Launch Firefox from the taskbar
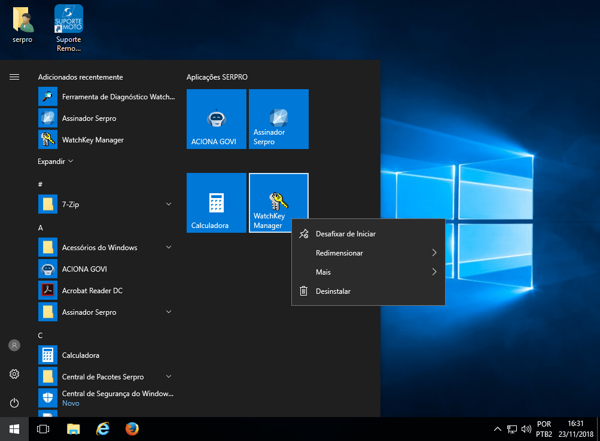This screenshot has width=600, height=441. click(x=132, y=429)
